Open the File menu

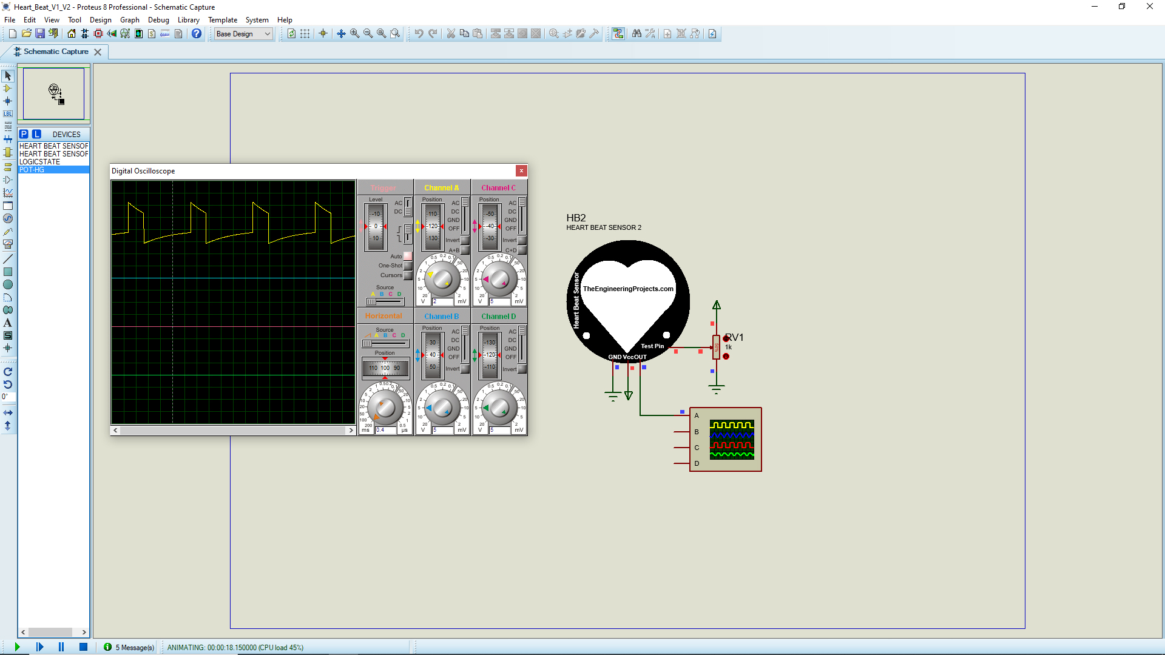[x=10, y=20]
